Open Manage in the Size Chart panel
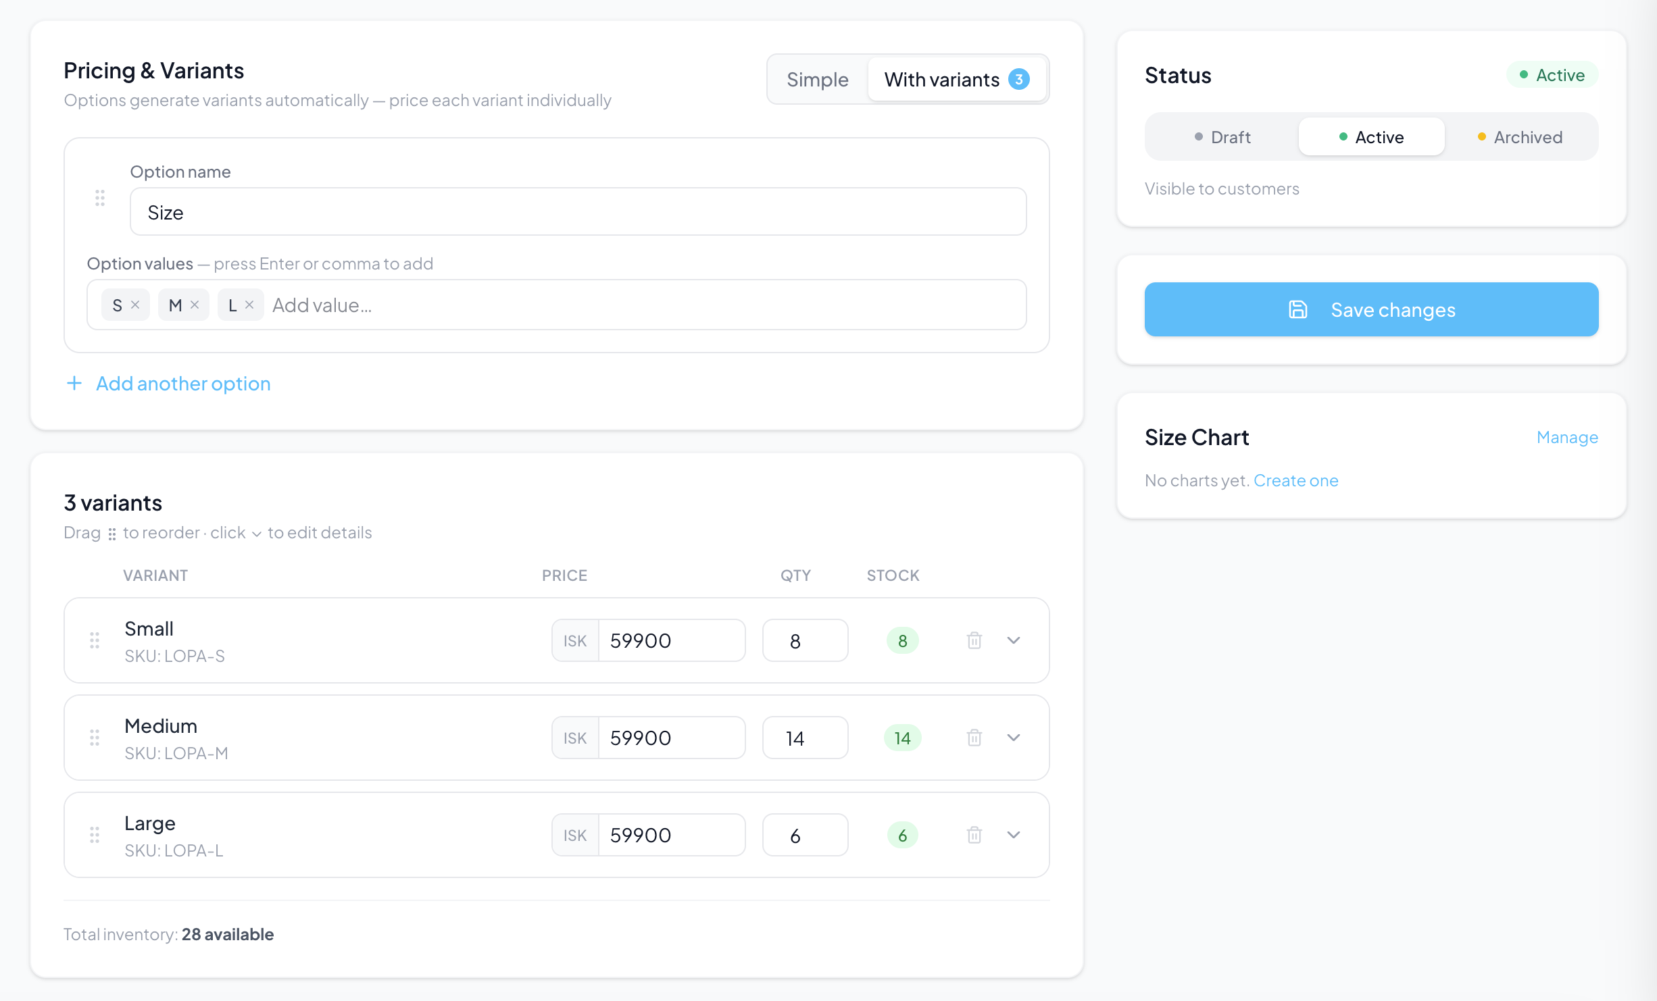Viewport: 1657px width, 1001px height. click(1567, 437)
